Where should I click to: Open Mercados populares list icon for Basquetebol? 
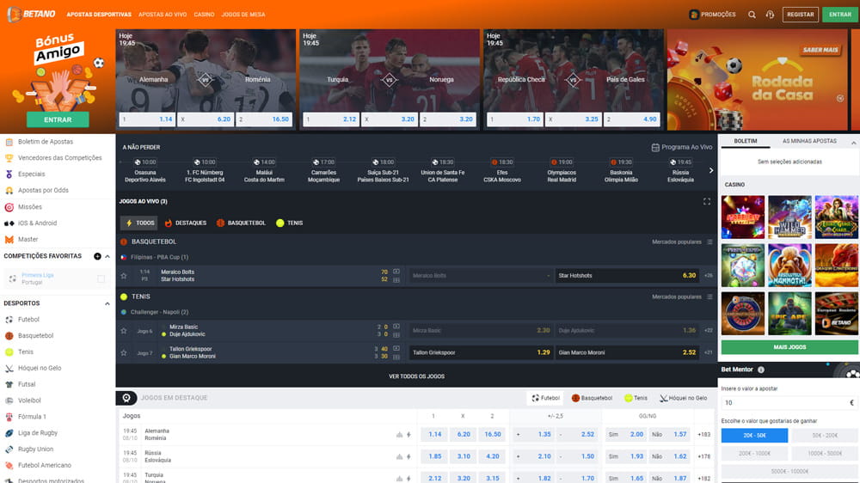pyautogui.click(x=709, y=241)
